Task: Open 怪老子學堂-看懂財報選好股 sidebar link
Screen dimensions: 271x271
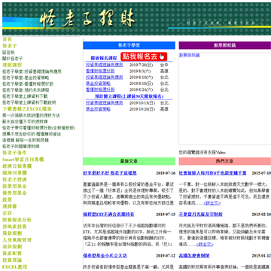Action: (28, 84)
